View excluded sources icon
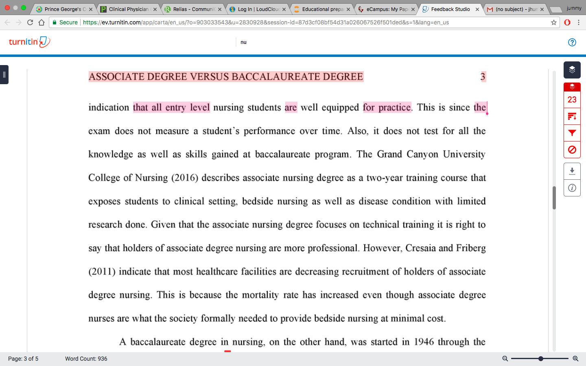 (x=572, y=150)
